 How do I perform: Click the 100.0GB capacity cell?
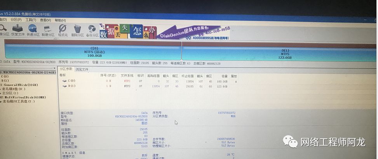222,82
